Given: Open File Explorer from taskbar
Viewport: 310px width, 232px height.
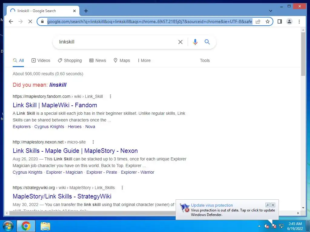Looking at the screenshot, I should (x=45, y=226).
